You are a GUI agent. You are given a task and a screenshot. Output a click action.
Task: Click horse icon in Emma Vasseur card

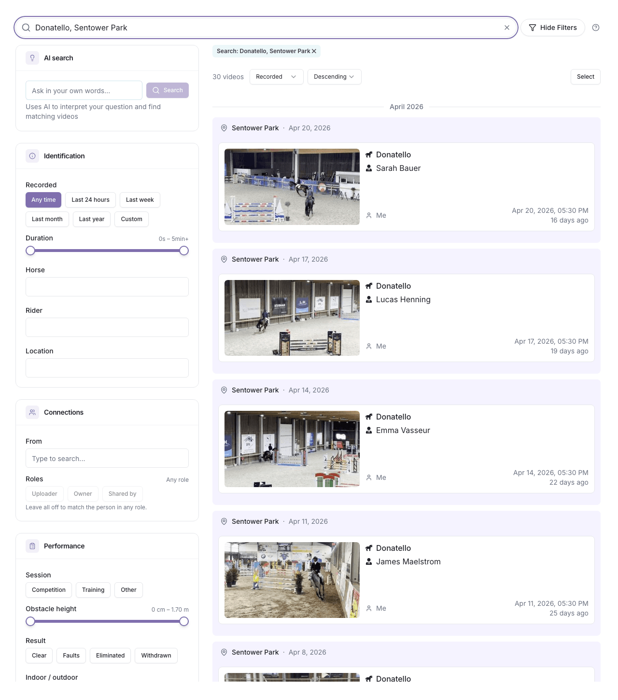369,417
